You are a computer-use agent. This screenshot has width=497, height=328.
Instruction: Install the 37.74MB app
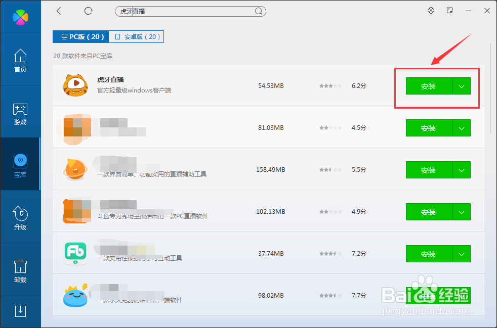429,254
